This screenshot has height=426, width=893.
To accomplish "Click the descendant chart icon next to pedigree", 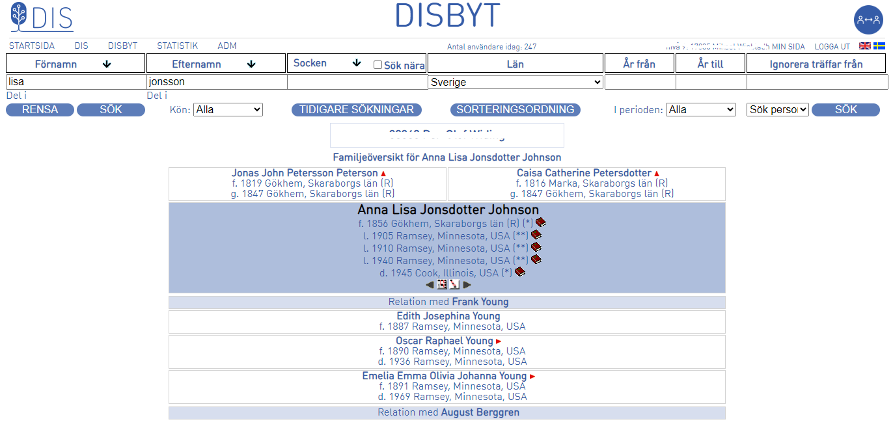I will 454,285.
